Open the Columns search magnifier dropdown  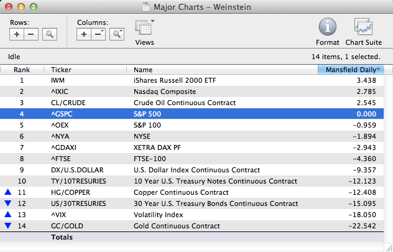point(117,34)
